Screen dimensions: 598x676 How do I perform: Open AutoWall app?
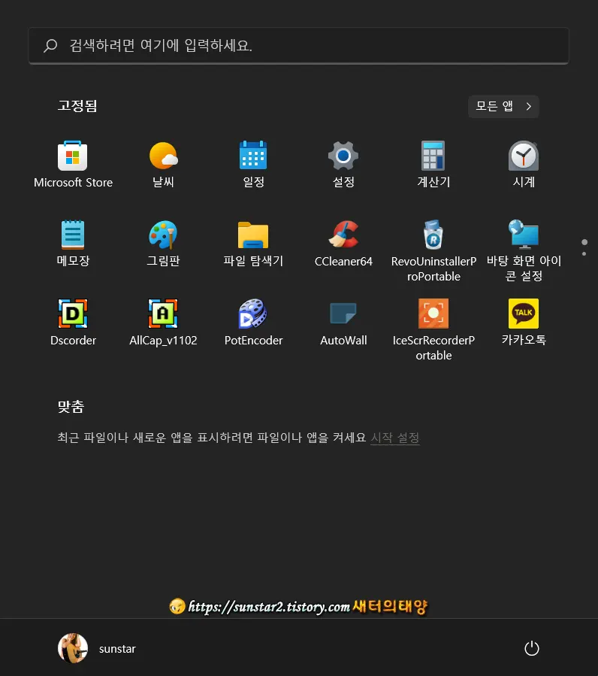343,323
